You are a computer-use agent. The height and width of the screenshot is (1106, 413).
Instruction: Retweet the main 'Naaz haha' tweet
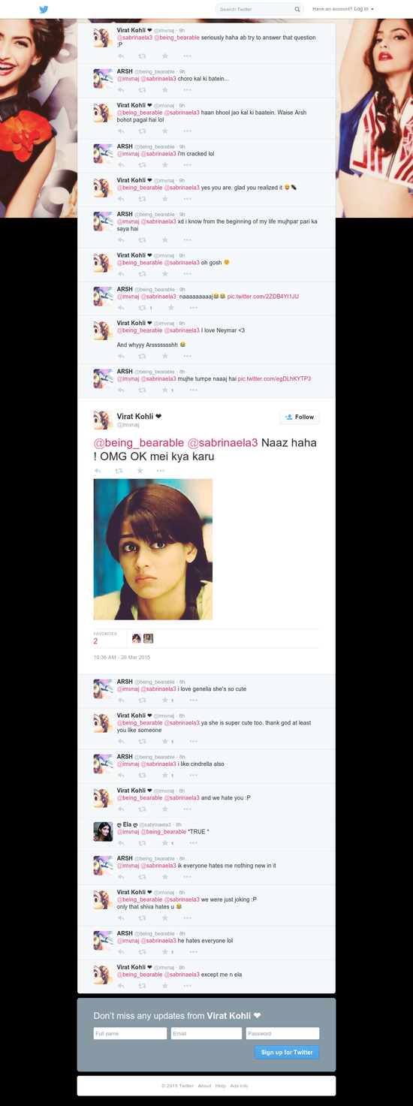(119, 471)
